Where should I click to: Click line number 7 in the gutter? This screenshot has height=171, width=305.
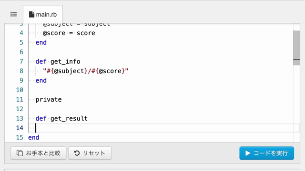click(21, 61)
